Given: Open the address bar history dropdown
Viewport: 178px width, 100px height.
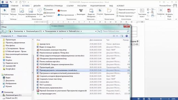Looking at the screenshot, I should [96, 31].
